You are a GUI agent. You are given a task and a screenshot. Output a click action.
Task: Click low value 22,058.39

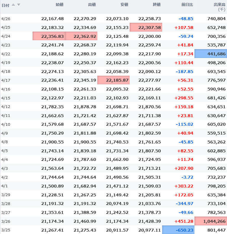coord(117,72)
